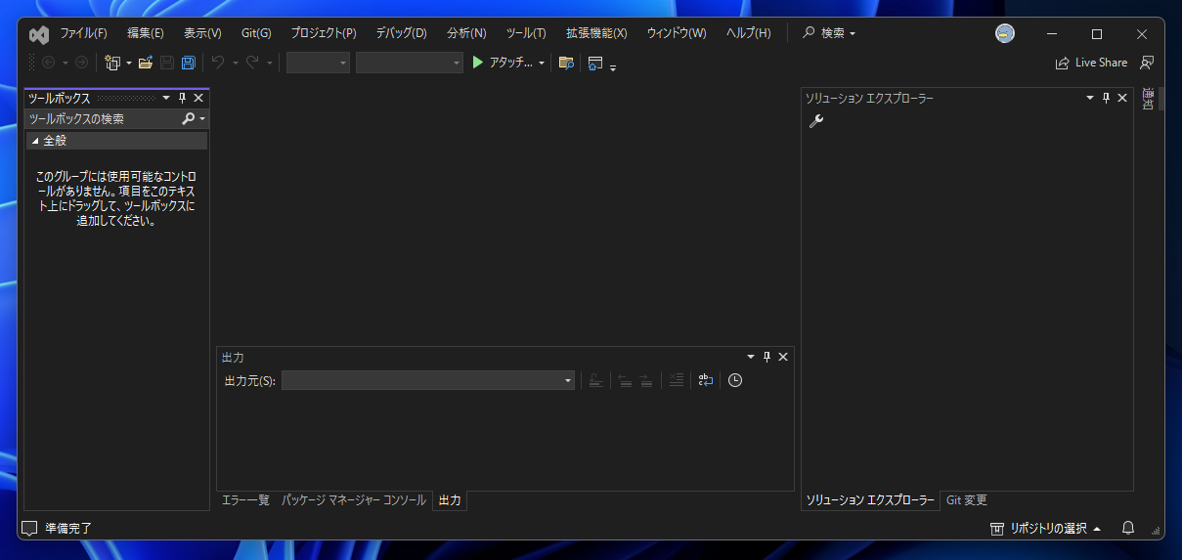The width and height of the screenshot is (1182, 560).
Task: Switch to パッケージ マネージャー コンソール tab
Action: point(354,500)
